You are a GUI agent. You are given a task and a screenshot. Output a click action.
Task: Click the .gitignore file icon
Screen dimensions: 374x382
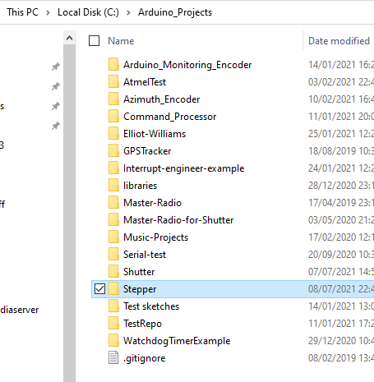113,357
